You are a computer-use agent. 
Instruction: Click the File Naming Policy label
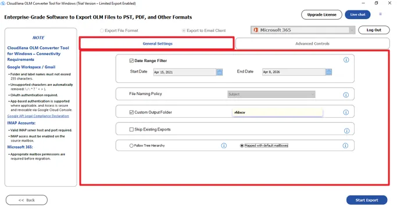[145, 94]
